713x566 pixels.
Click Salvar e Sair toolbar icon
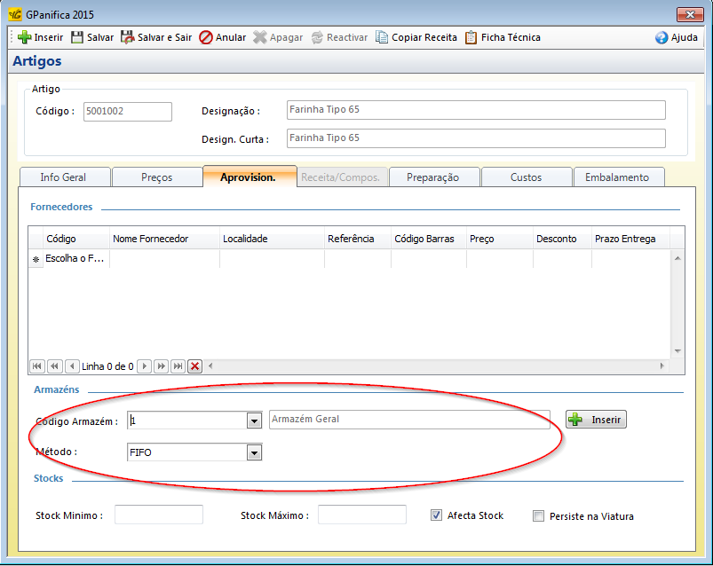click(128, 37)
